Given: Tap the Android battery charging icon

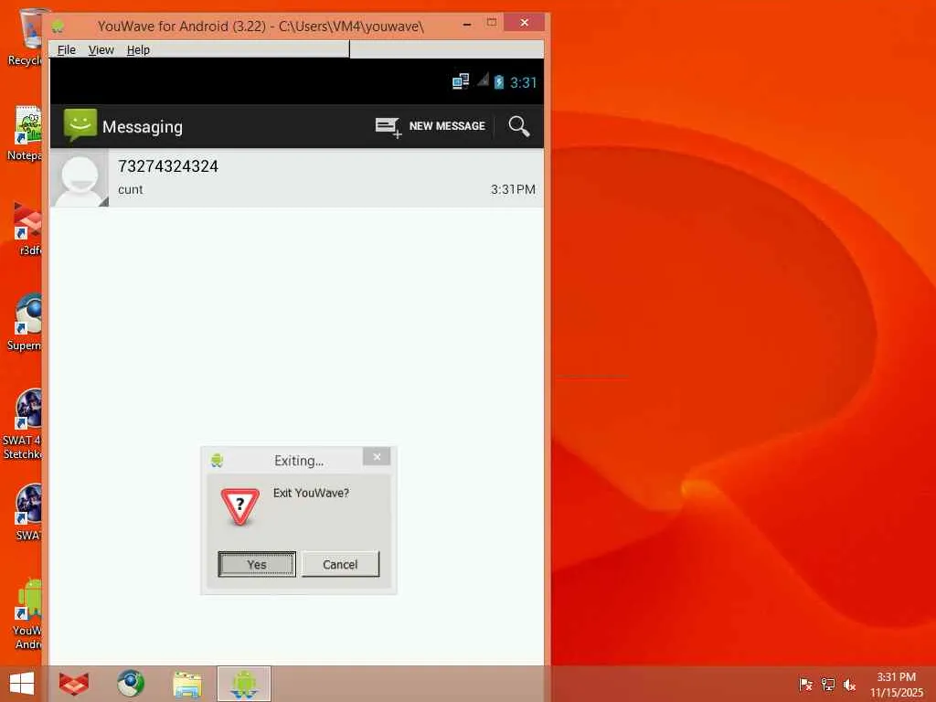Looking at the screenshot, I should 499,81.
